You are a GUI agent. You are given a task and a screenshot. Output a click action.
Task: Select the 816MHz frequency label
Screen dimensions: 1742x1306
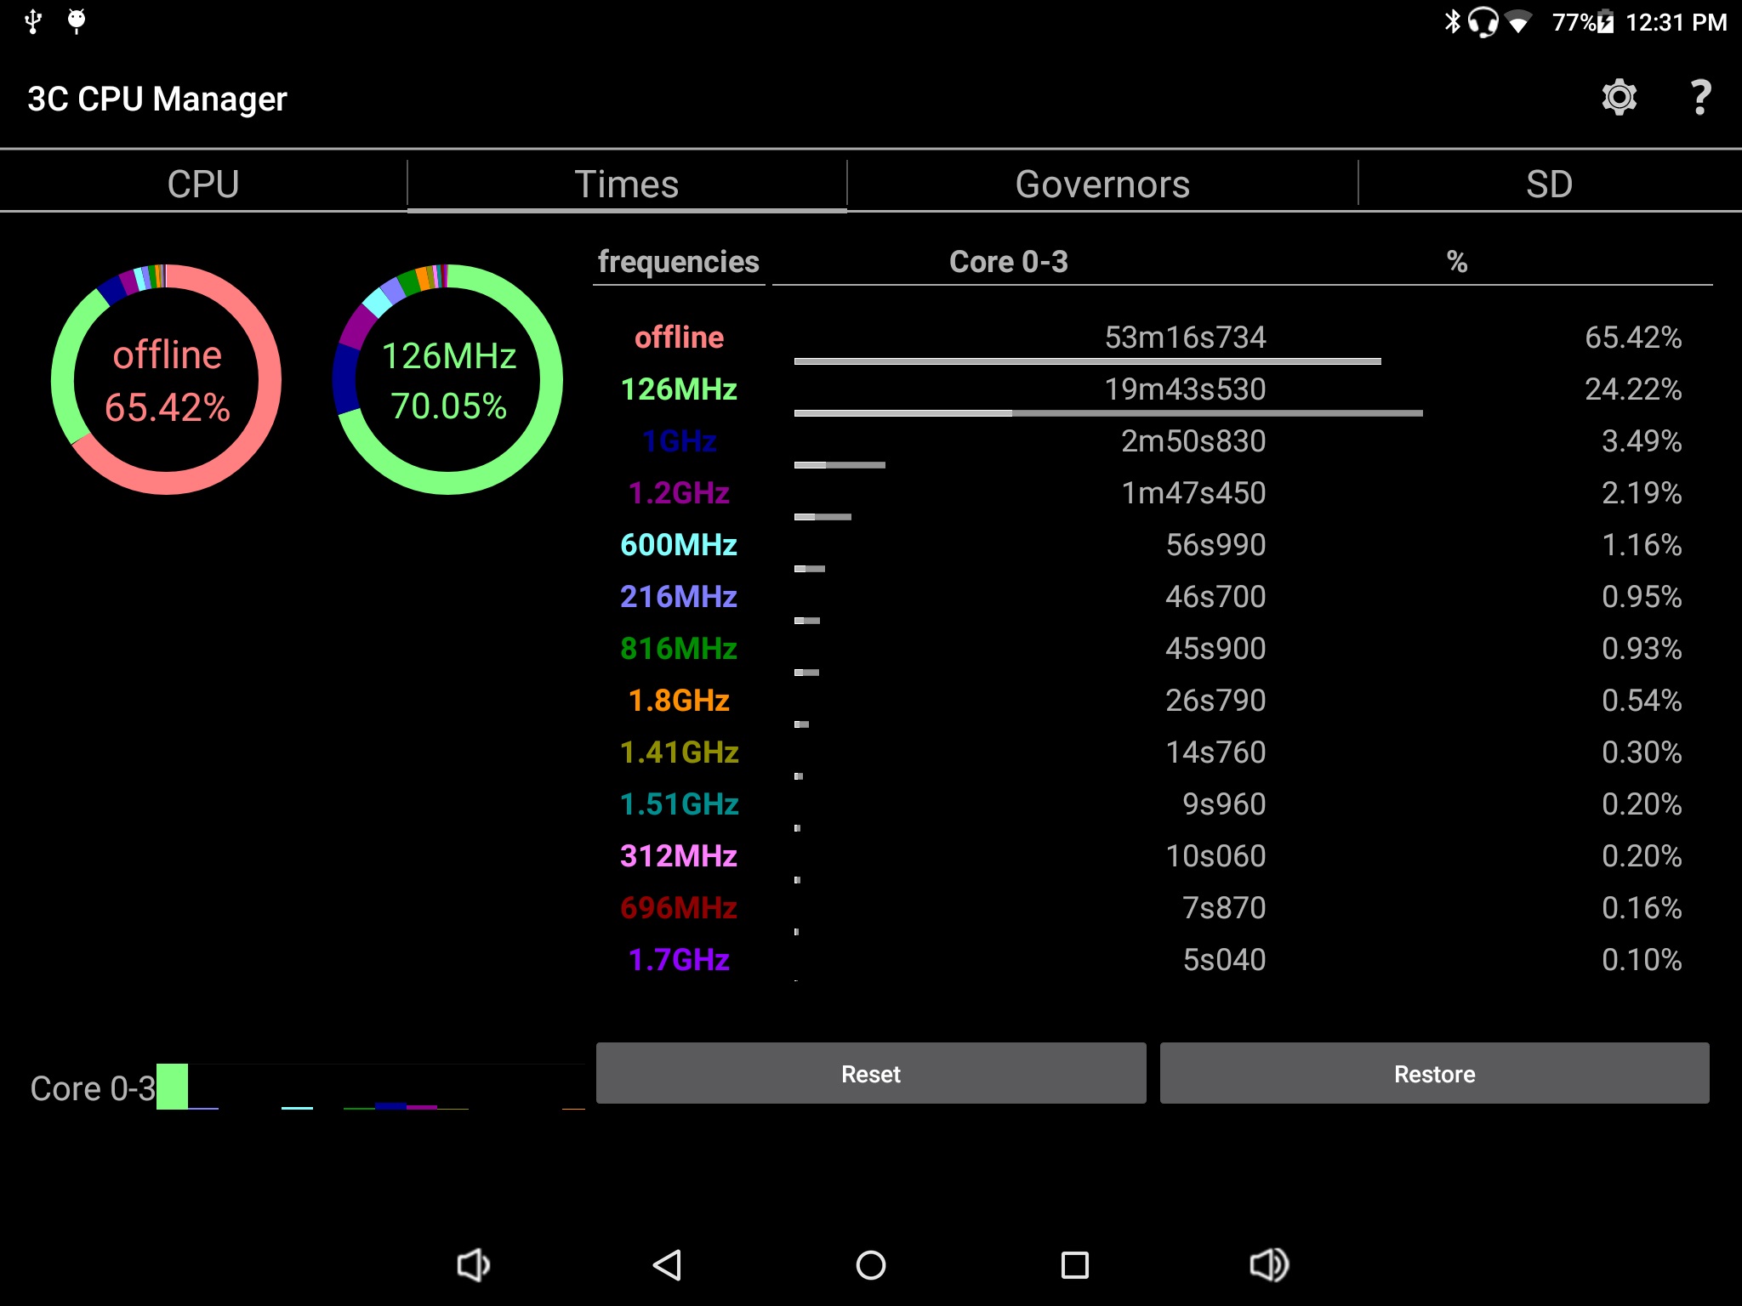679,649
